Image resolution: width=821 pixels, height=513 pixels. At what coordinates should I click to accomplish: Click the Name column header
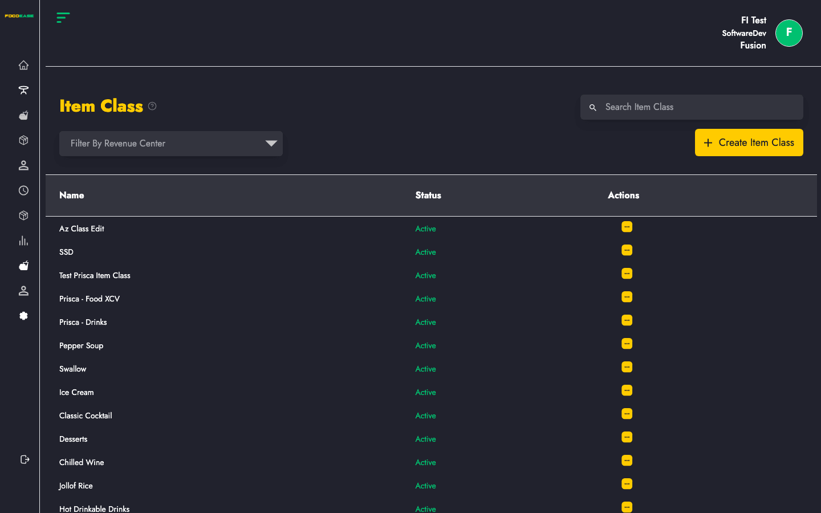pyautogui.click(x=72, y=196)
